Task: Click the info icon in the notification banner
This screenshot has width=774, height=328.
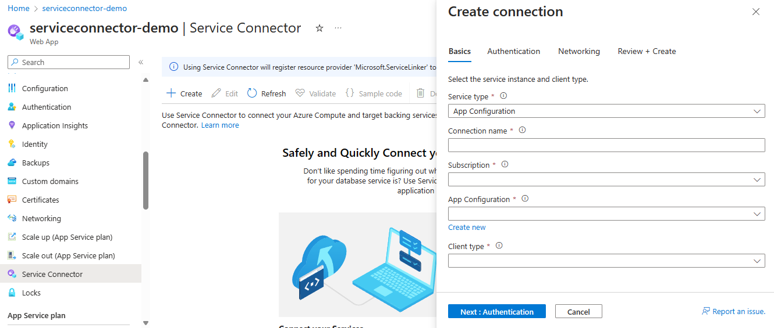Action: [173, 67]
